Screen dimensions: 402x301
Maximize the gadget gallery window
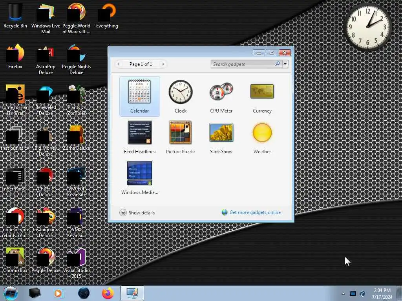(272, 53)
